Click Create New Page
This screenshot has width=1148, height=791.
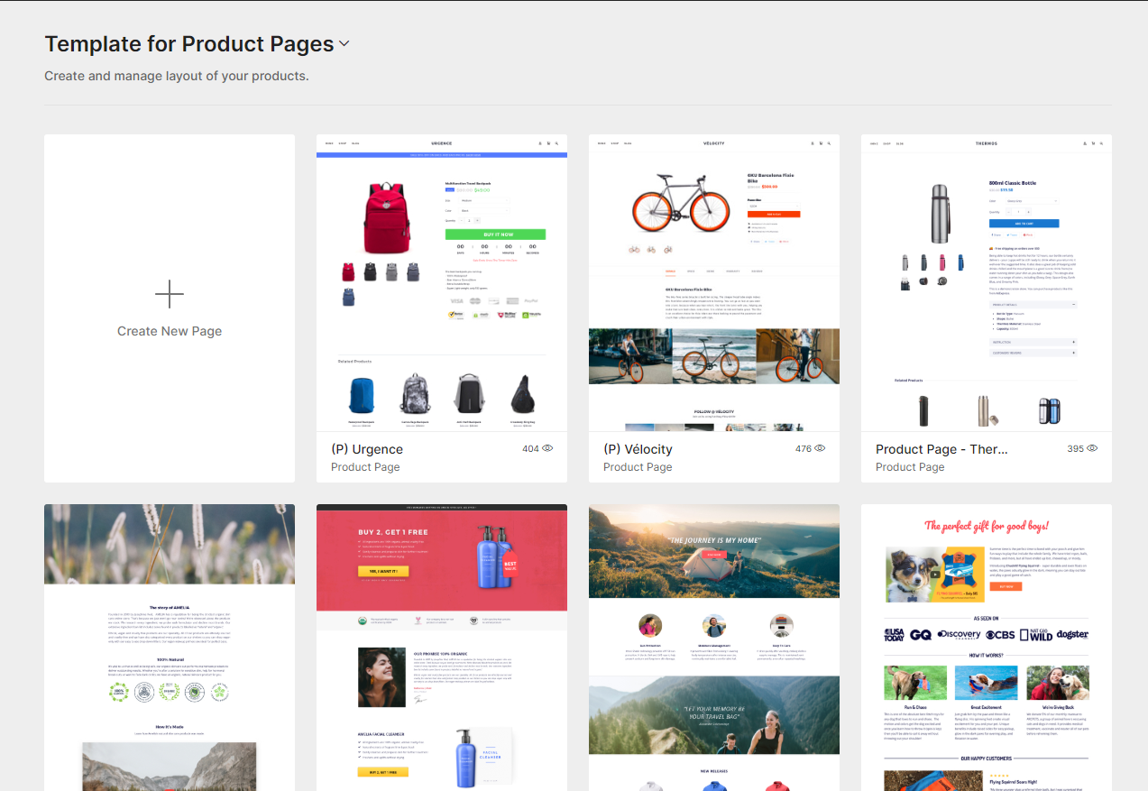pyautogui.click(x=169, y=330)
